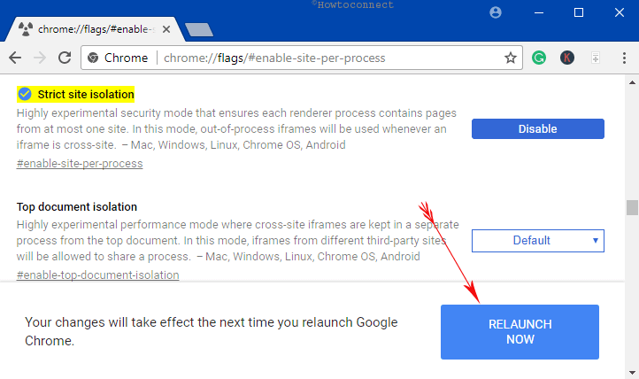This screenshot has width=639, height=379.
Task: Go back to the previous page
Action: pyautogui.click(x=15, y=58)
